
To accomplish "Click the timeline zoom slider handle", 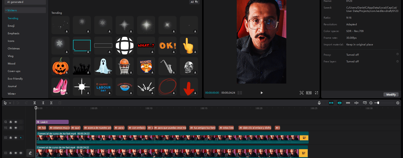I will (x=378, y=103).
